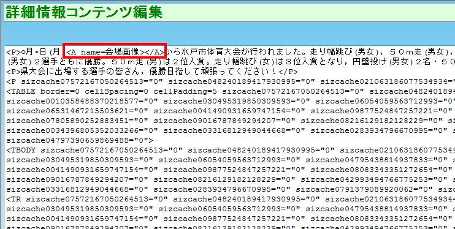Image resolution: width=455 pixels, height=229 pixels.
Task: Click the <TBODY tag text
Action: point(21,150)
